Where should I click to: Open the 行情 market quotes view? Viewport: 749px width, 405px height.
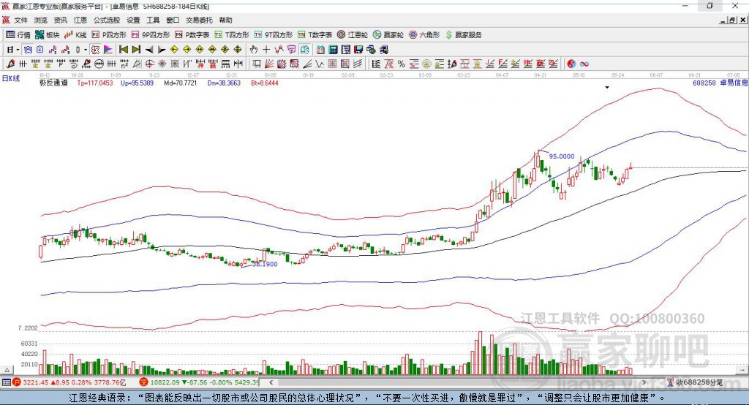18,35
